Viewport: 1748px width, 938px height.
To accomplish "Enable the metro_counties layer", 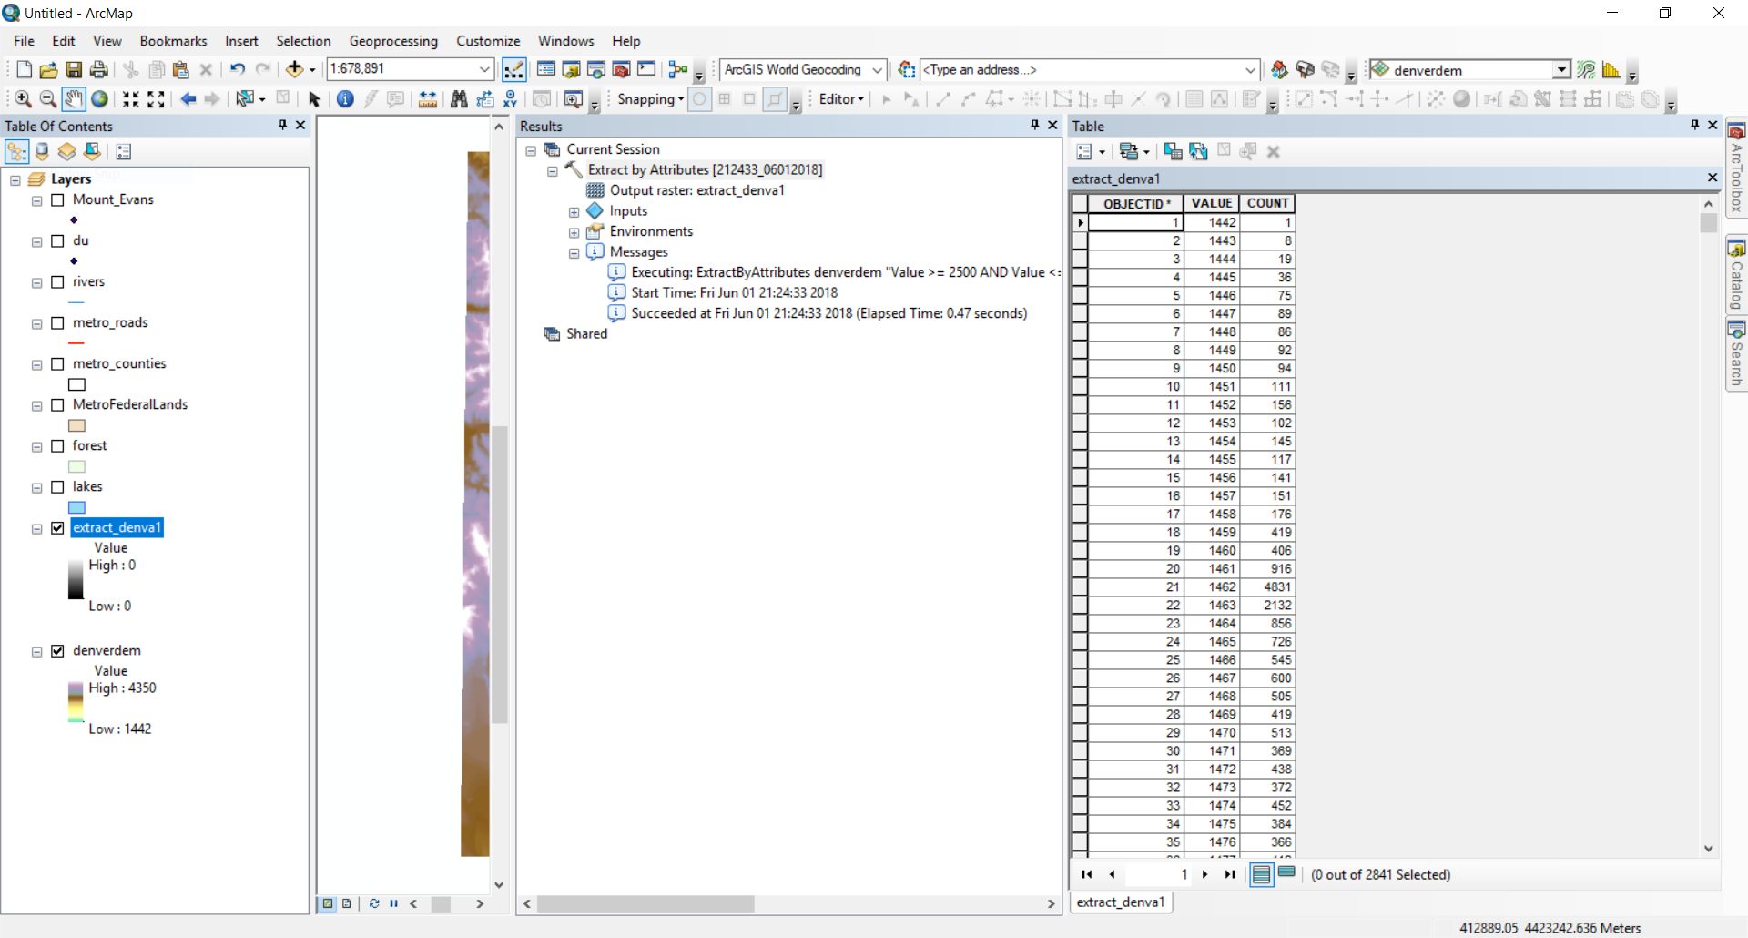I will pos(57,364).
